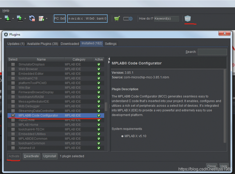Select the mplab.note plugin row
This screenshot has width=235, height=174.
[56, 120]
